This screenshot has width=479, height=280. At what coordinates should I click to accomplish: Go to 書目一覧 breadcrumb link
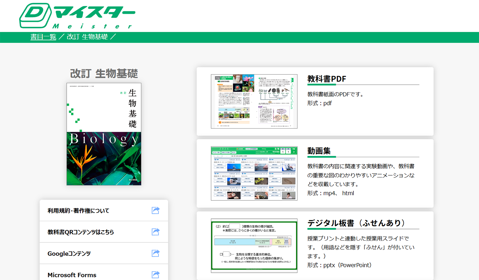pos(43,37)
